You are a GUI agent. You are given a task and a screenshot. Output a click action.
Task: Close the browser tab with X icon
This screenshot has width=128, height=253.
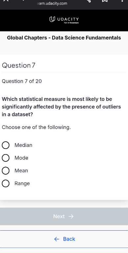point(6,0)
